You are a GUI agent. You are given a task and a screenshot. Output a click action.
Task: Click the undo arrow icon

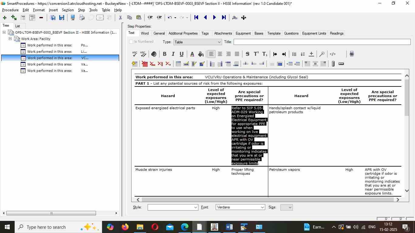tap(170, 18)
